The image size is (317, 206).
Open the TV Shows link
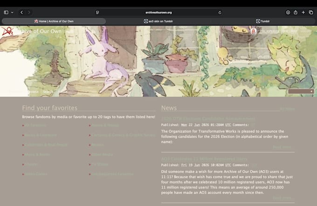[100, 165]
